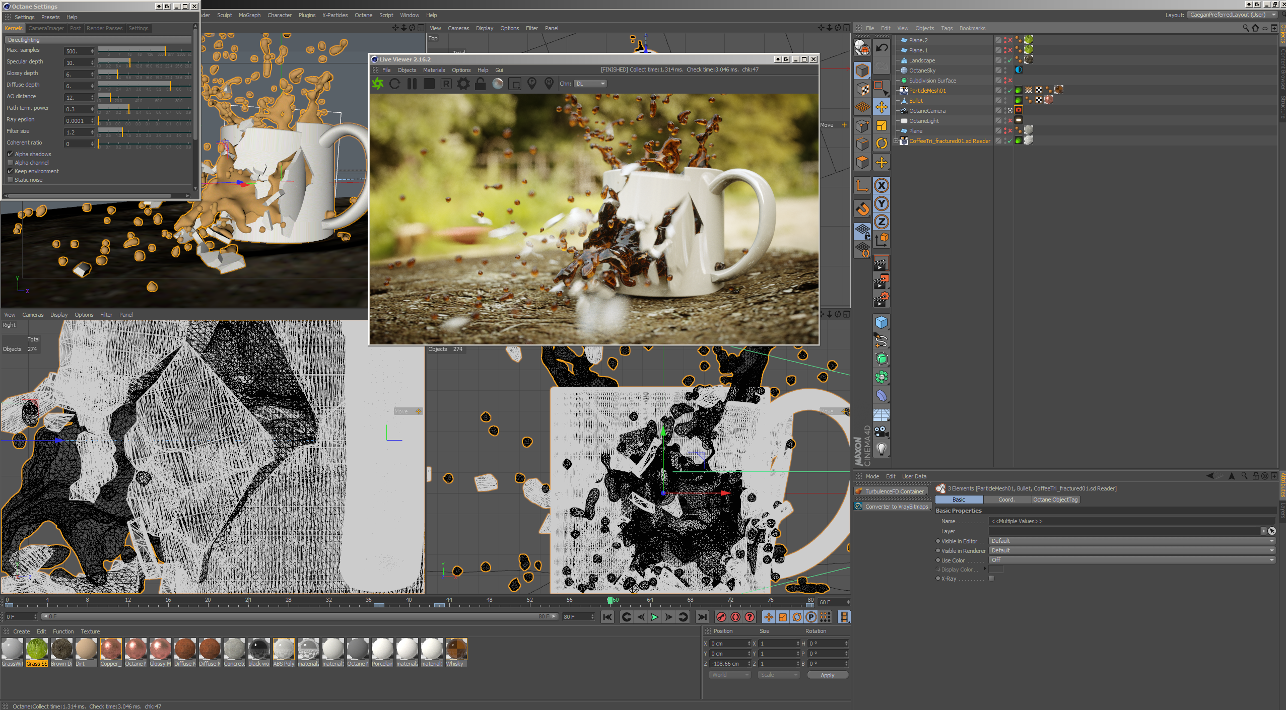Viewport: 1286px width, 710px height.
Task: Open the Chn channel dropdown
Action: pos(590,84)
